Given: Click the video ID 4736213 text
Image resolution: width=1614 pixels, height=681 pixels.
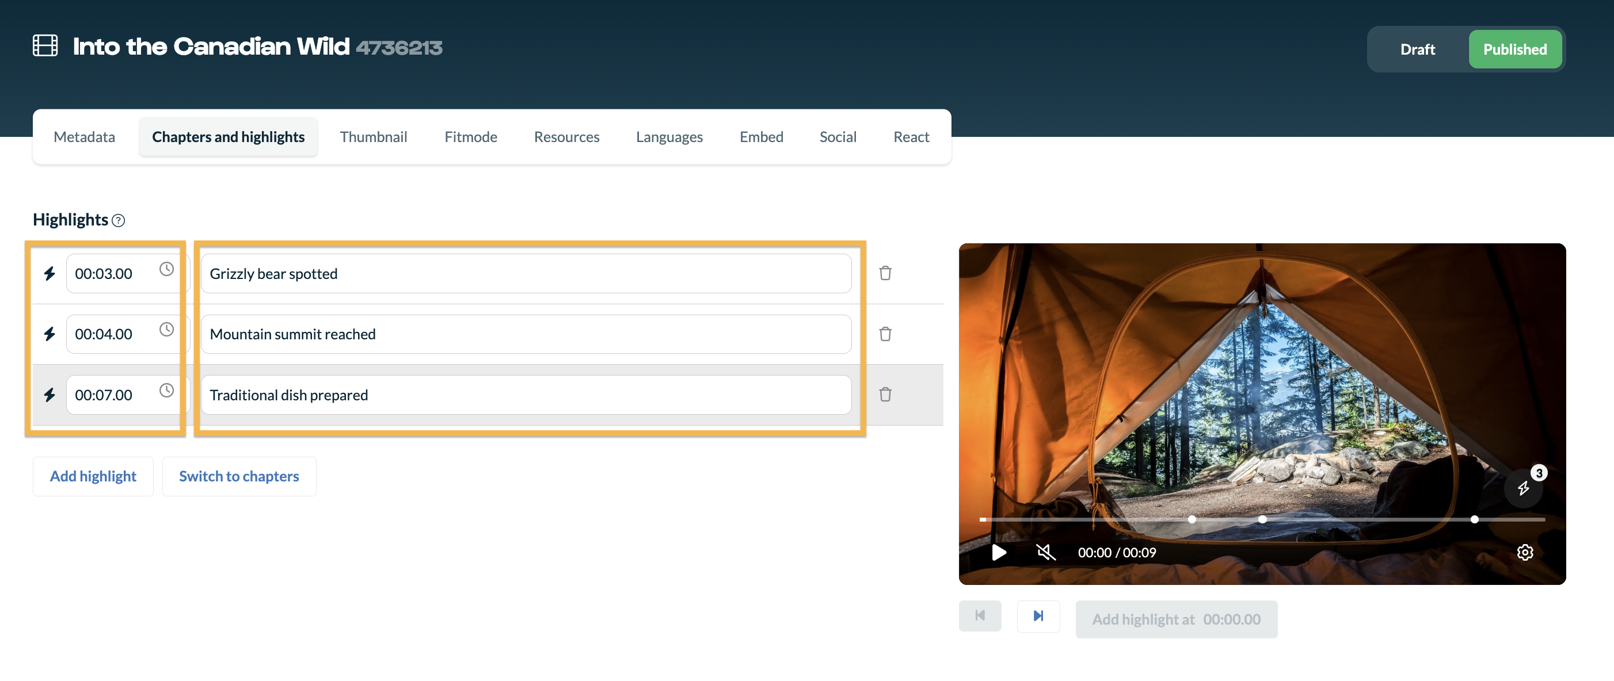Looking at the screenshot, I should click(x=399, y=48).
